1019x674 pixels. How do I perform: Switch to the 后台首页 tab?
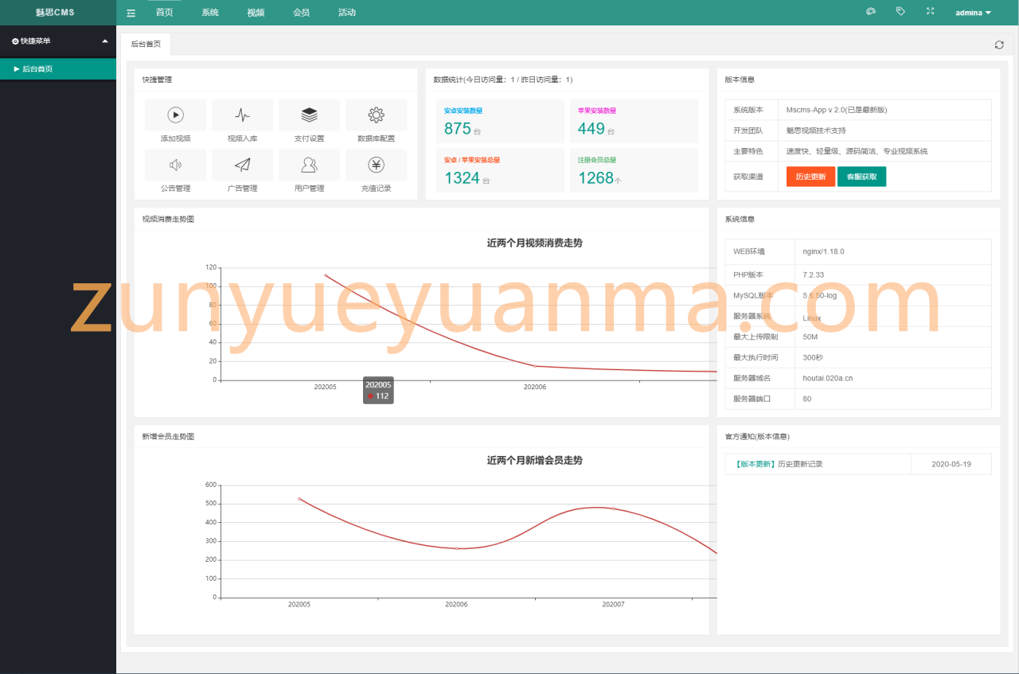pos(146,45)
